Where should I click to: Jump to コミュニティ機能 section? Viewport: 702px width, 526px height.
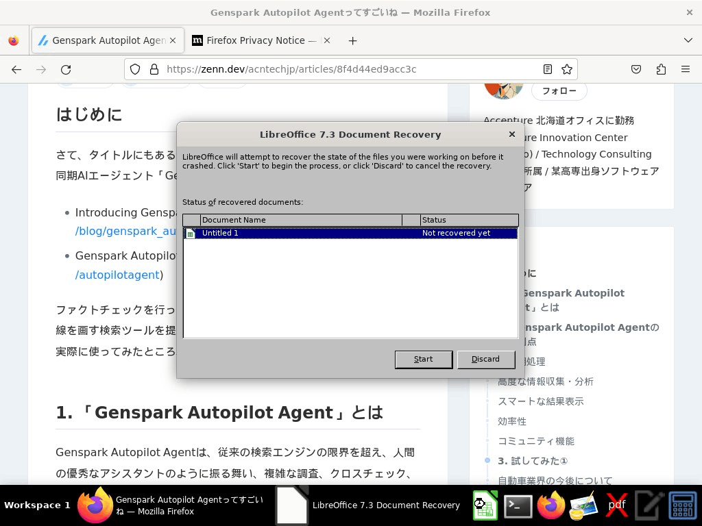point(536,441)
